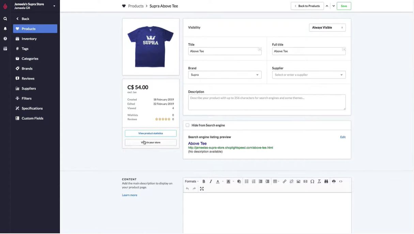
Task: Open the Learn more link
Action: point(129,195)
